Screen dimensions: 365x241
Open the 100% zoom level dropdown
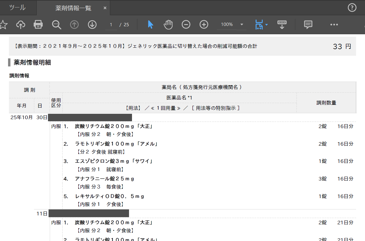pyautogui.click(x=242, y=25)
